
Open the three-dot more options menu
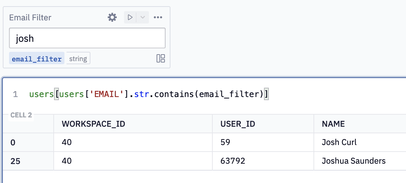(158, 17)
